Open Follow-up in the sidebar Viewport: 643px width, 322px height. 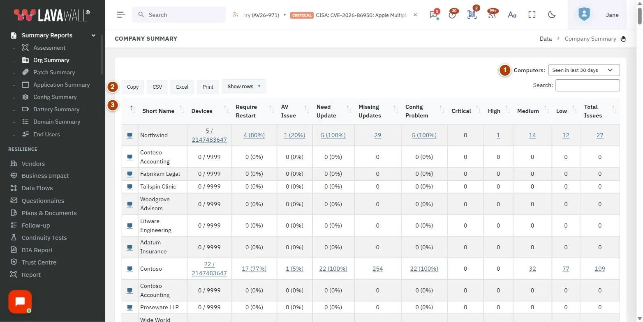click(36, 225)
